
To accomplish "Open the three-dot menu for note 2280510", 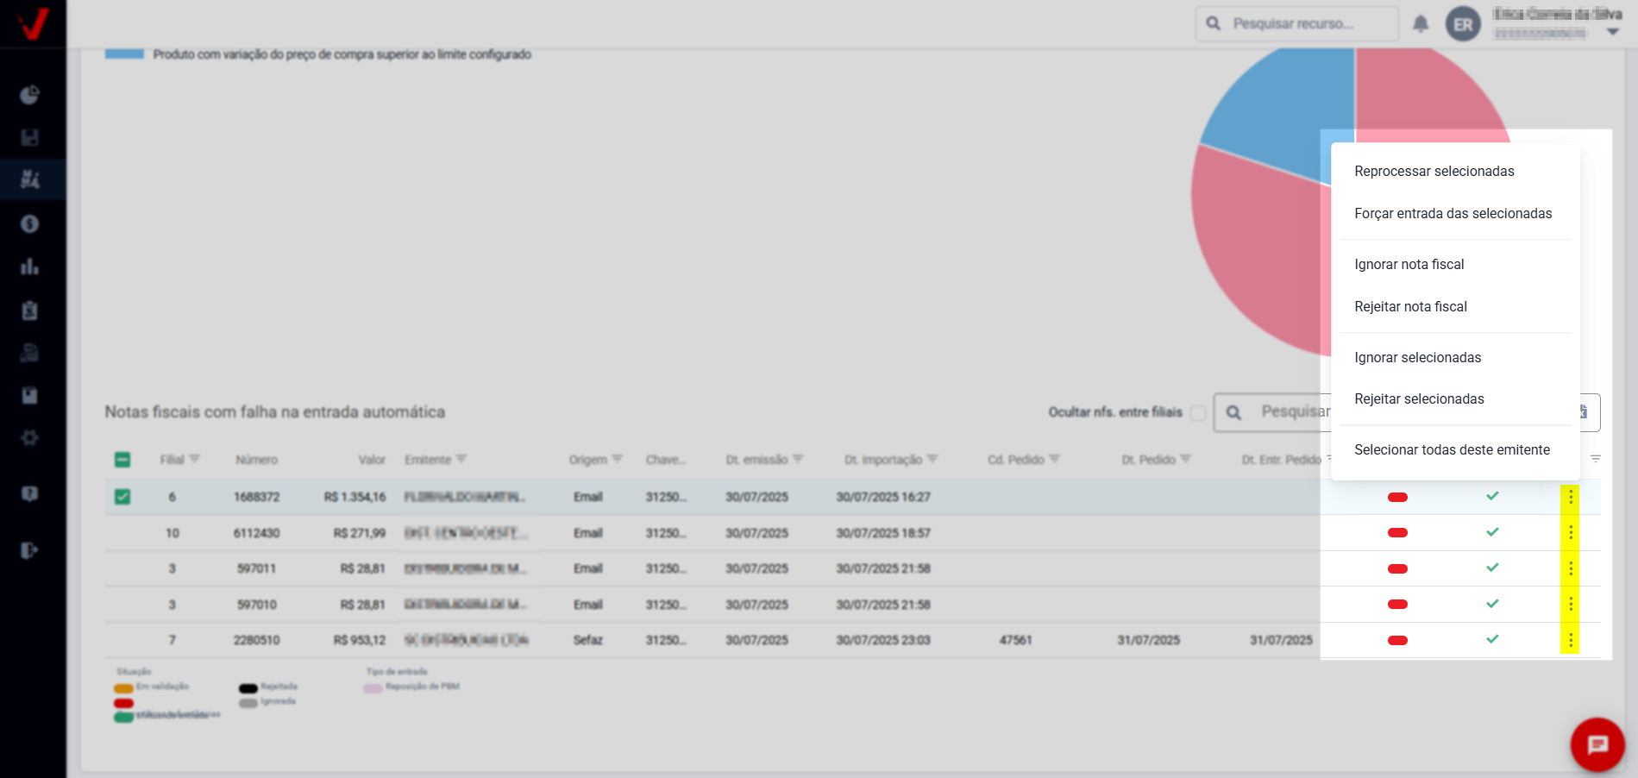I will (1571, 640).
